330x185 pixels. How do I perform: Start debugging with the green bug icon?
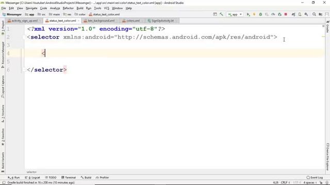pyautogui.click(x=260, y=14)
